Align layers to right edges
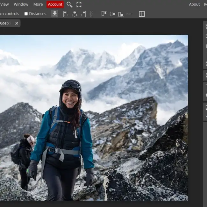 click(x=83, y=14)
